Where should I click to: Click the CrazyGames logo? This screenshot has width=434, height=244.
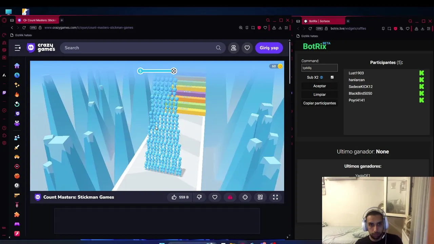point(41,48)
